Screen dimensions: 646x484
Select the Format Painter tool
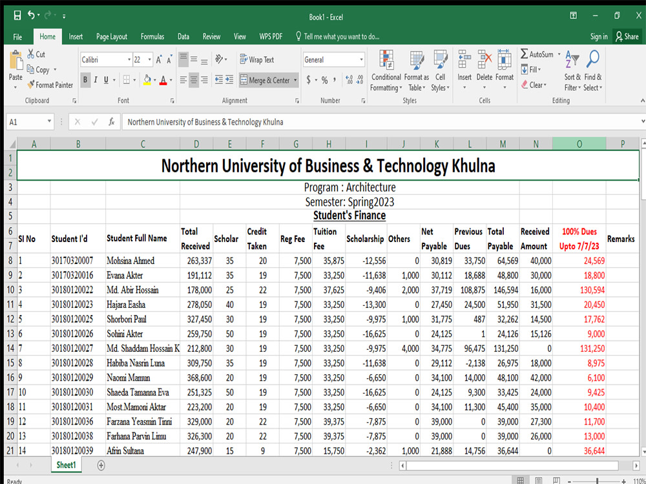(50, 85)
